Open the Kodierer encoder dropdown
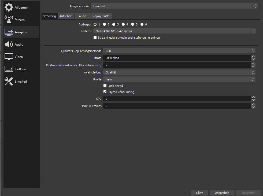Viewport: 263px width, 196px height. pyautogui.click(x=174, y=31)
